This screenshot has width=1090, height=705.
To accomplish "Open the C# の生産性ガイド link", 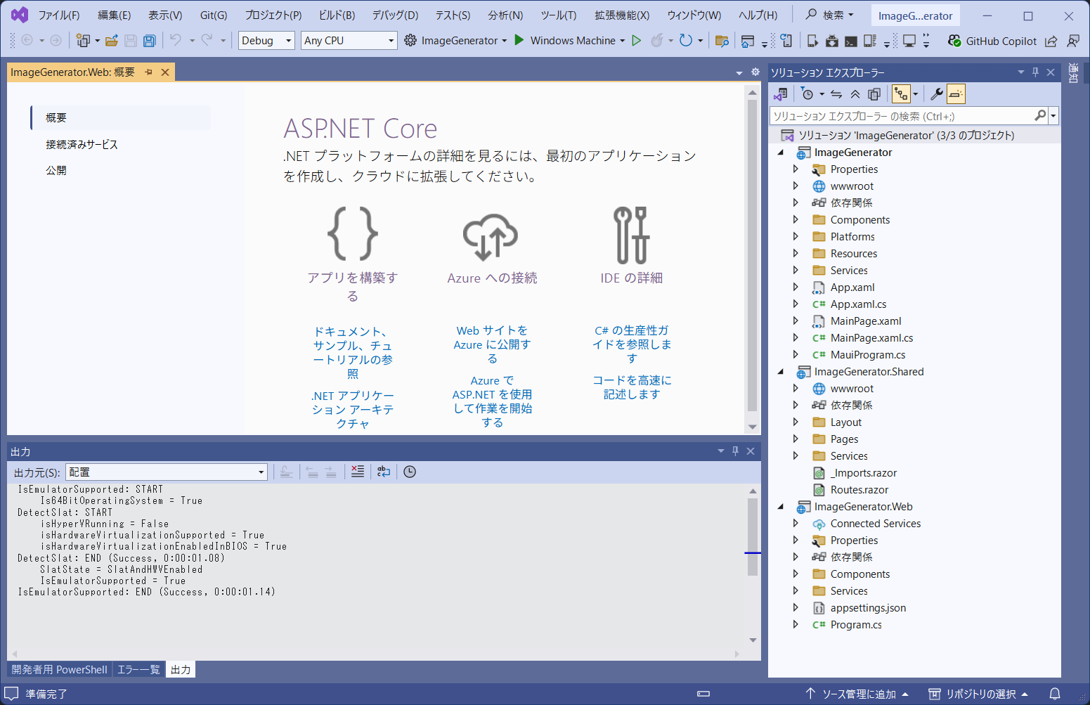I will [632, 344].
